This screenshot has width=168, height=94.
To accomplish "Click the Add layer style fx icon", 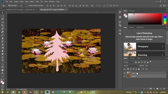I will point(148,89).
